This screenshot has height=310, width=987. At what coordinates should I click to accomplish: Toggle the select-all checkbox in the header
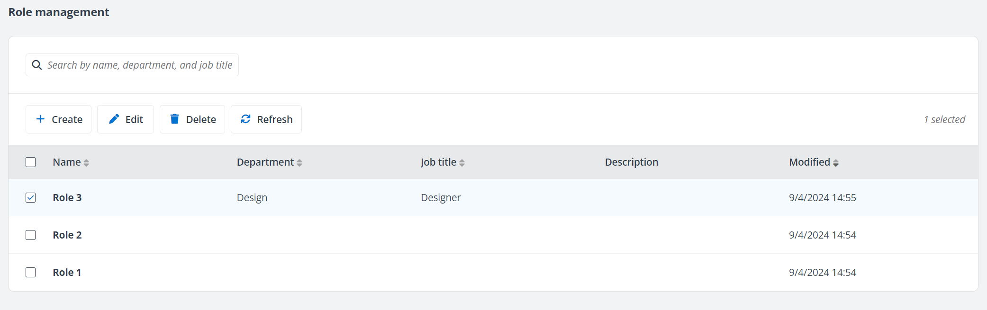point(30,162)
